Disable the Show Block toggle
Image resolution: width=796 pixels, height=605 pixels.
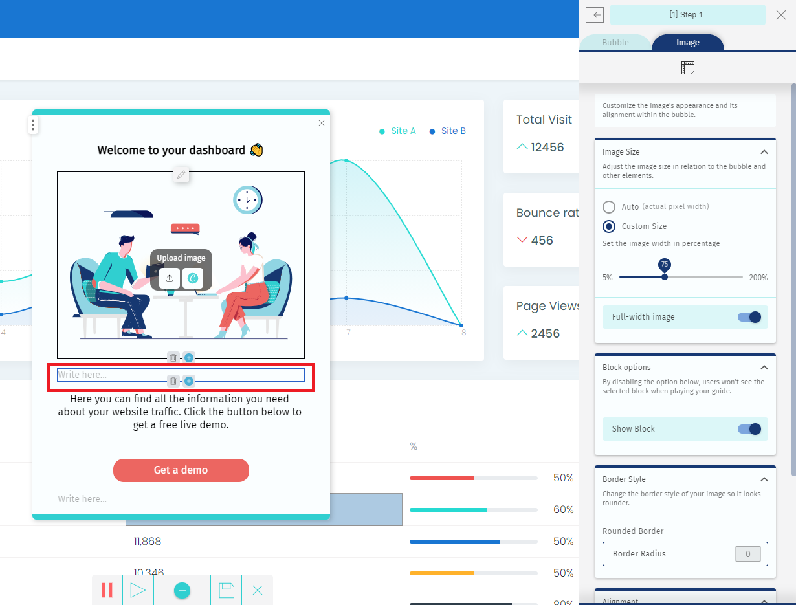pos(749,429)
